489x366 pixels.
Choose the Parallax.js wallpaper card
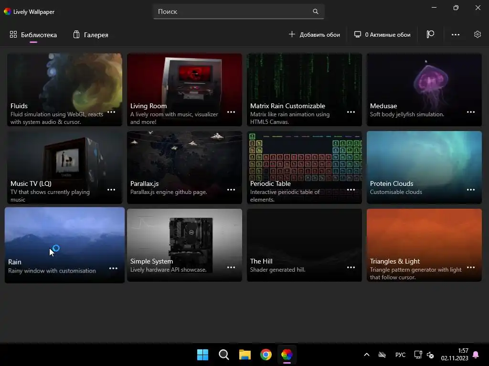tap(184, 167)
